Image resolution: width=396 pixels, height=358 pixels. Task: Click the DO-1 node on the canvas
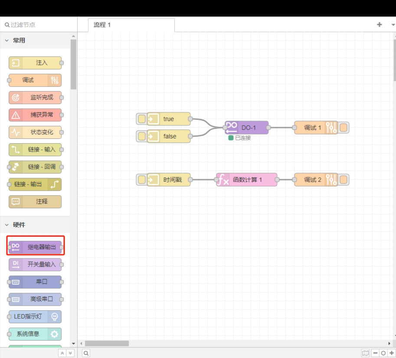(x=247, y=128)
